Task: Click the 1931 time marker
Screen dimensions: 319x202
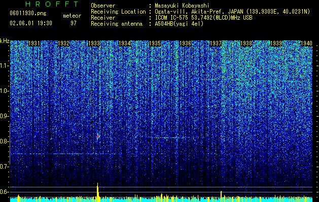Action: pos(34,43)
